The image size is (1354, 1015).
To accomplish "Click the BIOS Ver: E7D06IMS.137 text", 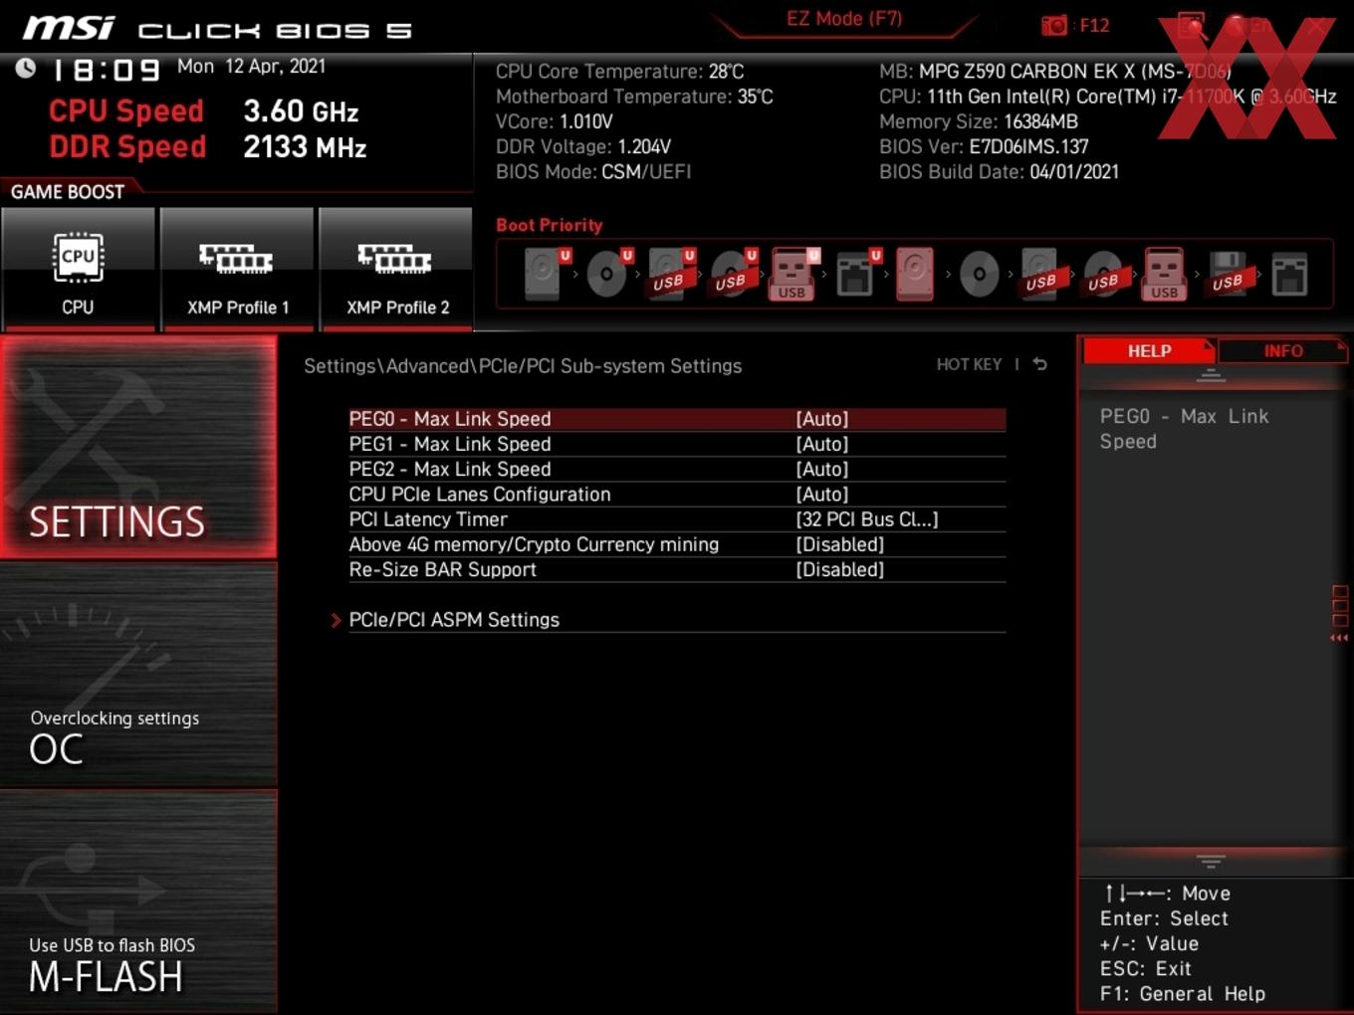I will pos(984,146).
